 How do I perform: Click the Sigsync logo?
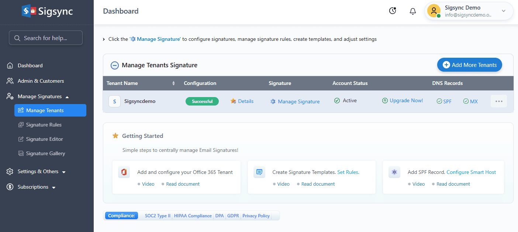pos(47,11)
